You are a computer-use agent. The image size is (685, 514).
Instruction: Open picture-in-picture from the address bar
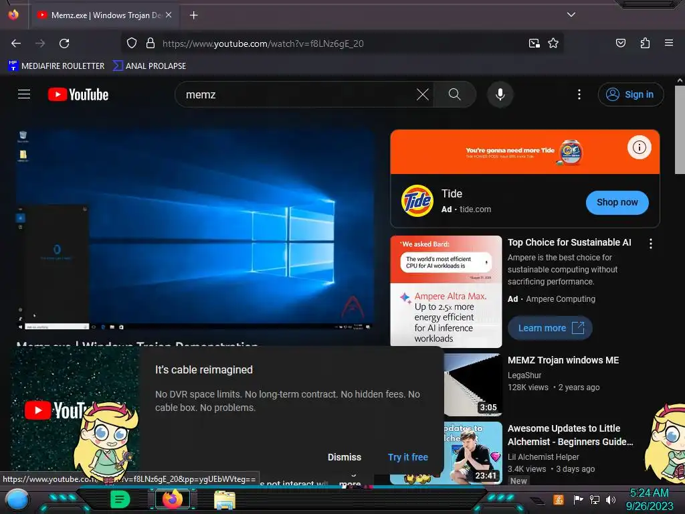pos(534,44)
